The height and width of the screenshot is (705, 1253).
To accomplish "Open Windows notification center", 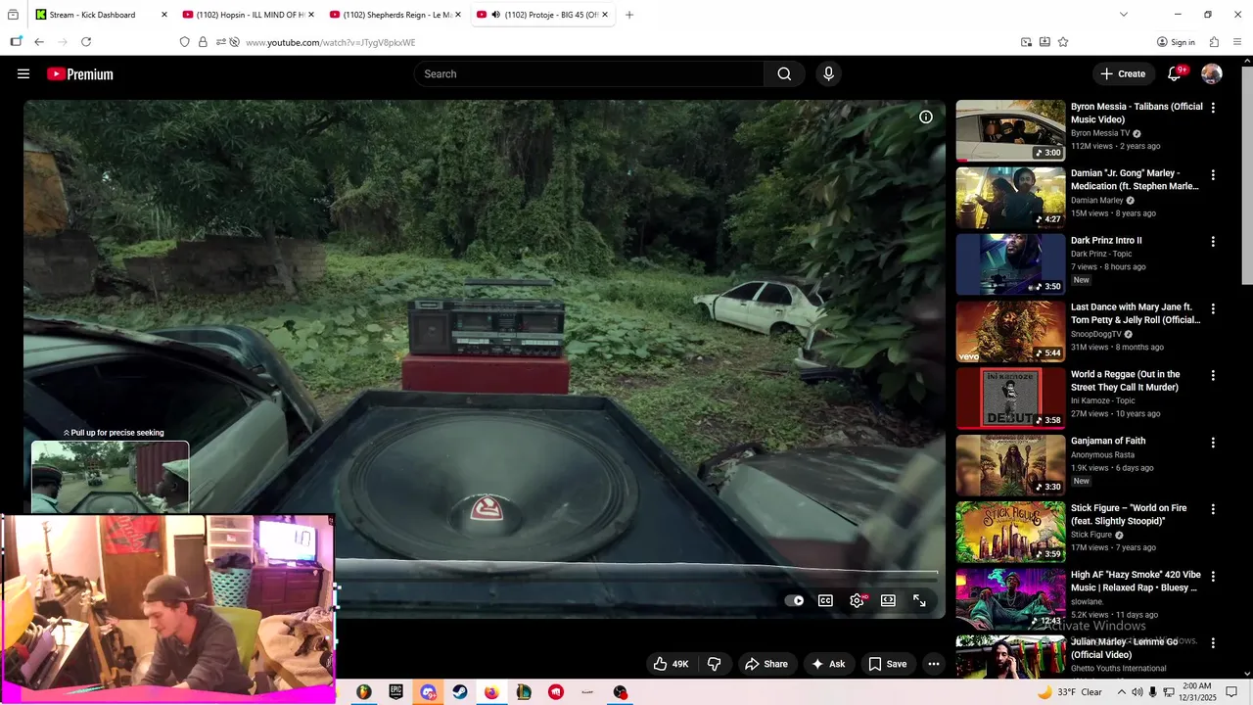I will click(1231, 692).
